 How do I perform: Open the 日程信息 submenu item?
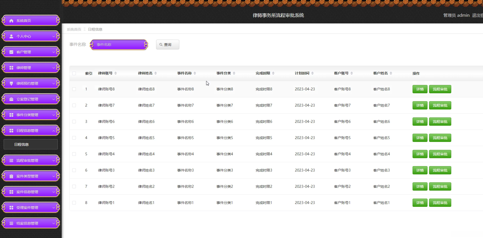pos(31,144)
